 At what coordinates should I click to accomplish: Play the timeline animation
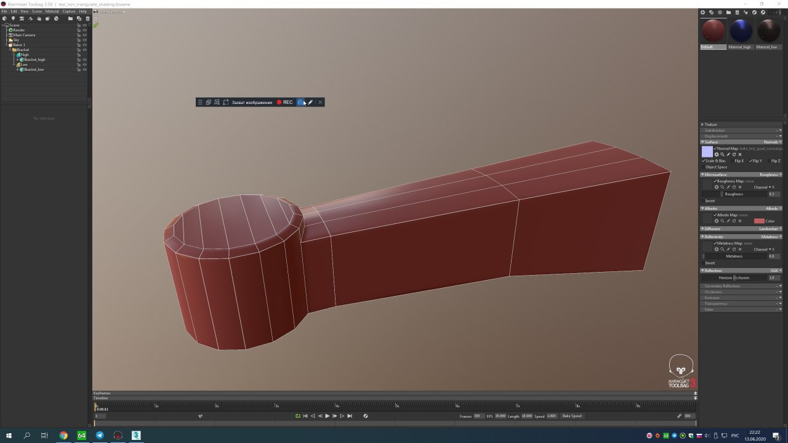[327, 416]
